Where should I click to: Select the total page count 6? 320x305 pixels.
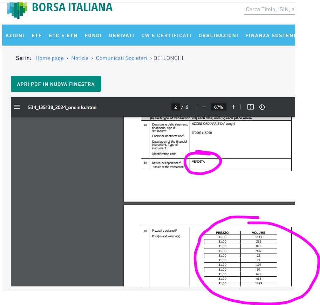coord(187,107)
